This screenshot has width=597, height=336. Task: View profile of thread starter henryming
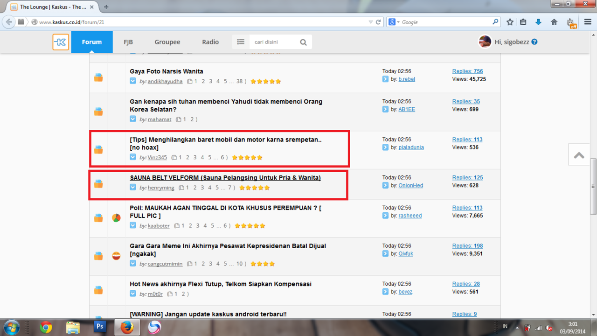tap(161, 188)
